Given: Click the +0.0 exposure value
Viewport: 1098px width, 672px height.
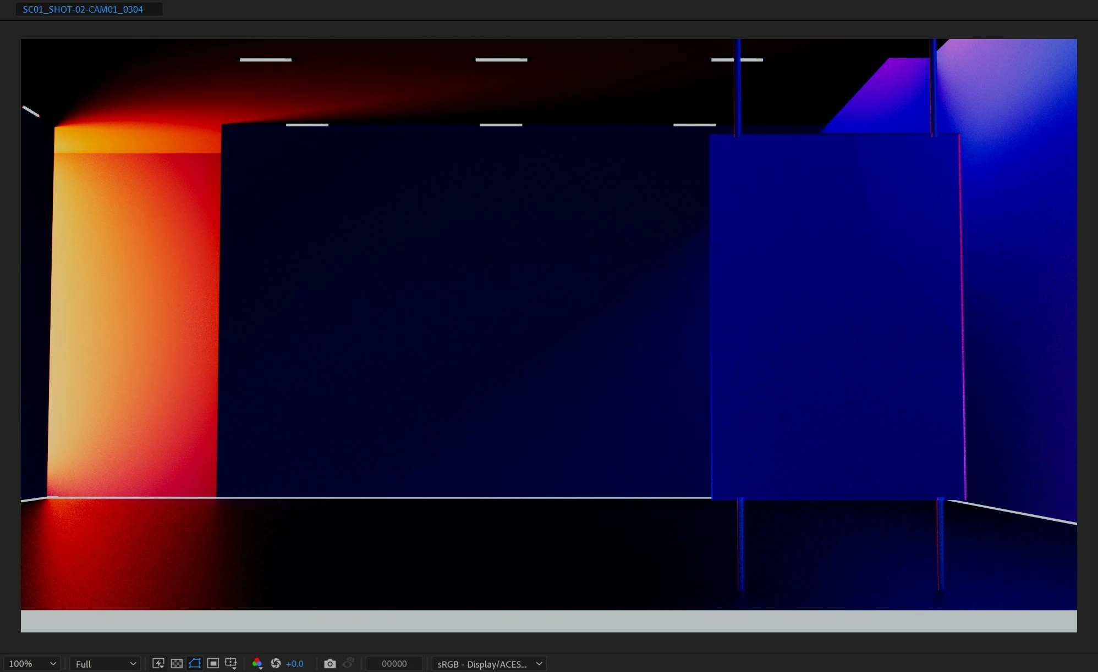Looking at the screenshot, I should (x=295, y=664).
